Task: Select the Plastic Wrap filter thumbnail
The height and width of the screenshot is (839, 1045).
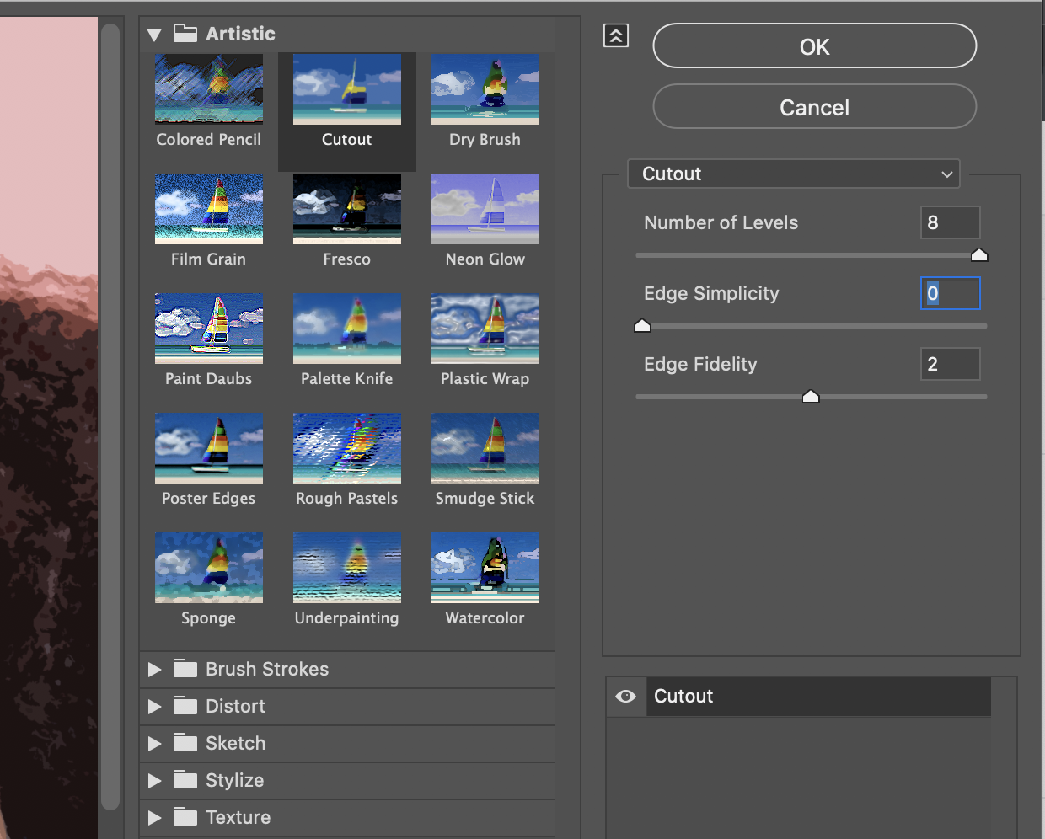Action: coord(485,329)
